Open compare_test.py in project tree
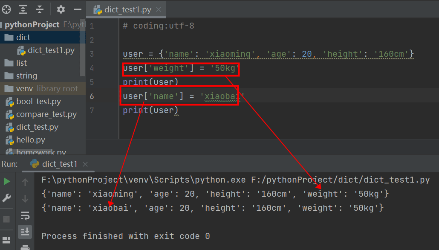This screenshot has height=250, width=439. pyautogui.click(x=46, y=114)
